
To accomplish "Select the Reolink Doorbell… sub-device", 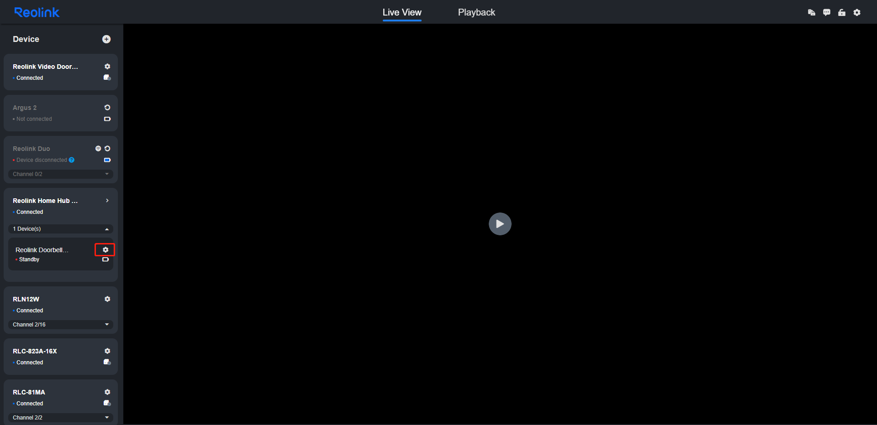I will click(42, 250).
